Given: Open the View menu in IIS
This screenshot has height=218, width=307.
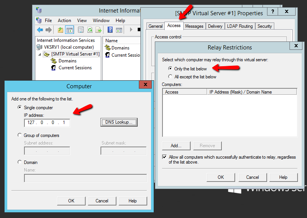Looking at the screenshot, I should tap(82, 21).
